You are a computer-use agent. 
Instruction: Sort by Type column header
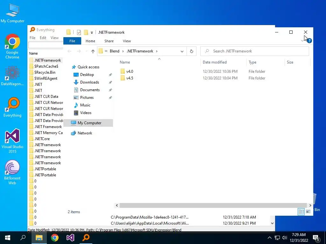pyautogui.click(x=252, y=62)
